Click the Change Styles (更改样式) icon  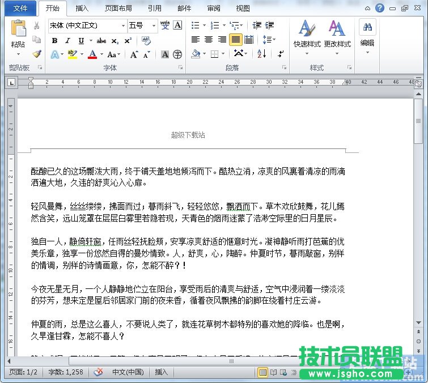[337, 34]
